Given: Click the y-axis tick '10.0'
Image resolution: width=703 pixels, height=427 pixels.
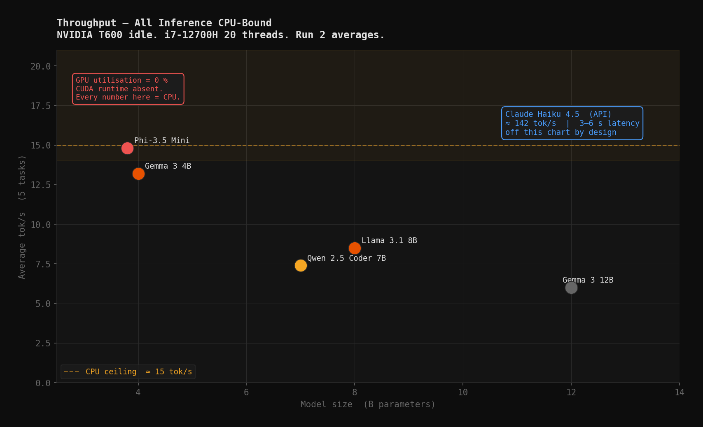Looking at the screenshot, I should 41,225.
